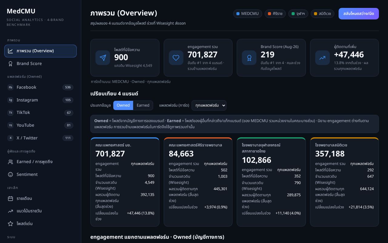Click the 111 count badge on X / Twitter
The height and width of the screenshot is (243, 388).
click(68, 138)
